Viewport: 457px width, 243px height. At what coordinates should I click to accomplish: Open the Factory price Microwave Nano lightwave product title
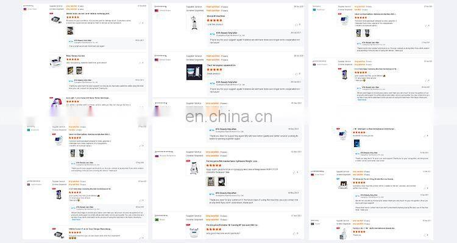point(232,161)
